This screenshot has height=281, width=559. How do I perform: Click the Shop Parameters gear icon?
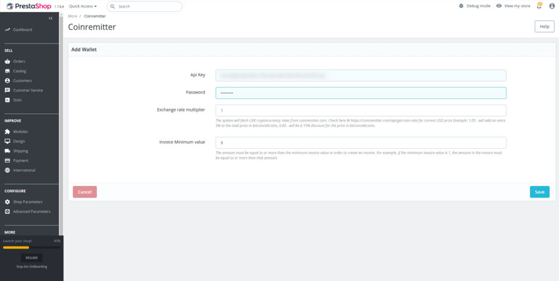click(8, 202)
